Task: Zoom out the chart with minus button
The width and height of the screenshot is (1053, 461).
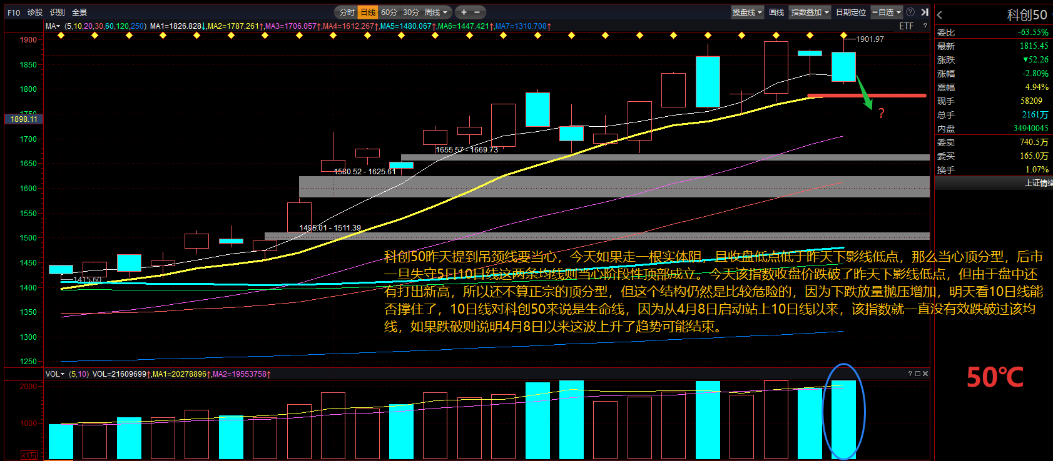Action: pos(477,12)
